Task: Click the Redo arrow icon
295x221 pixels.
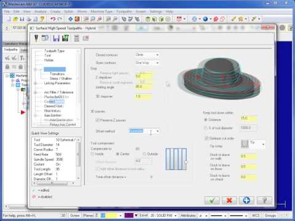Action: click(60, 19)
